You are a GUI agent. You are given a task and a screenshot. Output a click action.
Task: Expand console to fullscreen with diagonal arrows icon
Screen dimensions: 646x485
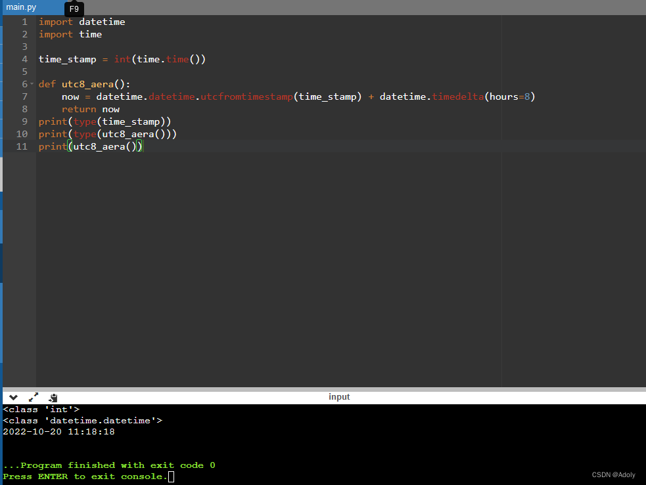tap(33, 397)
